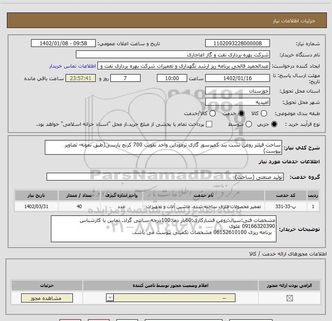Click the deadline date field 1402/01/16

pyautogui.click(x=237, y=78)
